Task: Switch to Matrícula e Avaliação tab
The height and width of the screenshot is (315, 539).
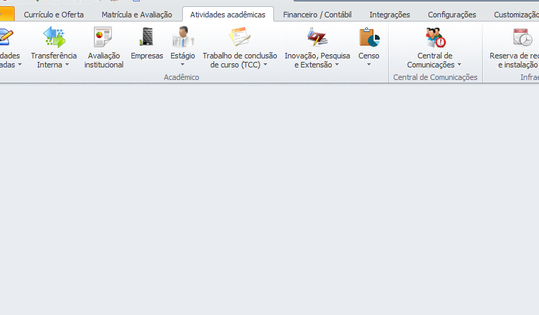Action: coord(137,15)
